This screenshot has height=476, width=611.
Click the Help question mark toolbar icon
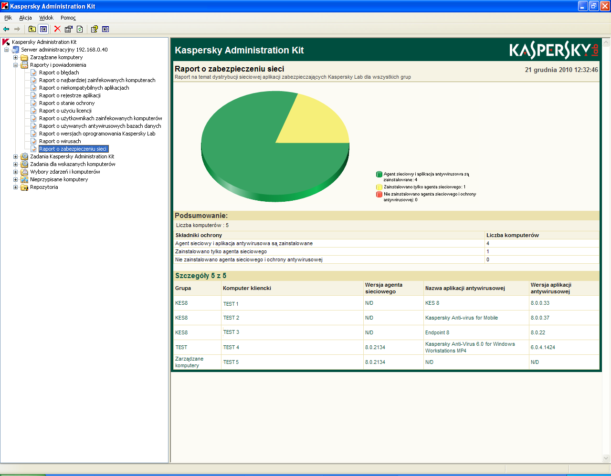click(x=94, y=29)
